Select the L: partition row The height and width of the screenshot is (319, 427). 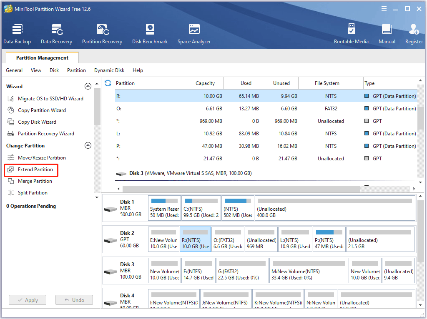266,134
